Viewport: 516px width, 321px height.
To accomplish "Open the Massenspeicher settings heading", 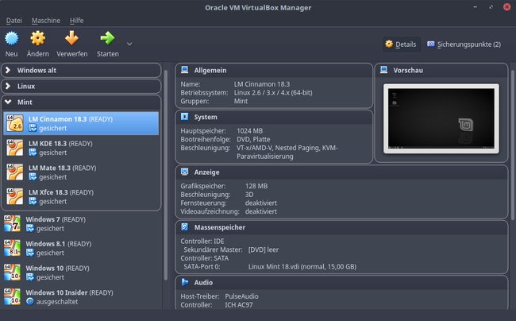I will pos(220,227).
